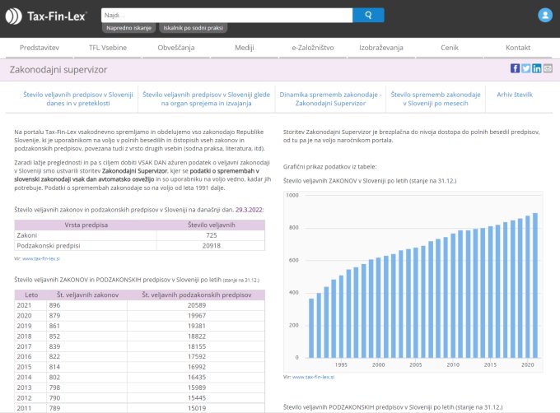
Task: Share page on Facebook
Action: (x=515, y=68)
